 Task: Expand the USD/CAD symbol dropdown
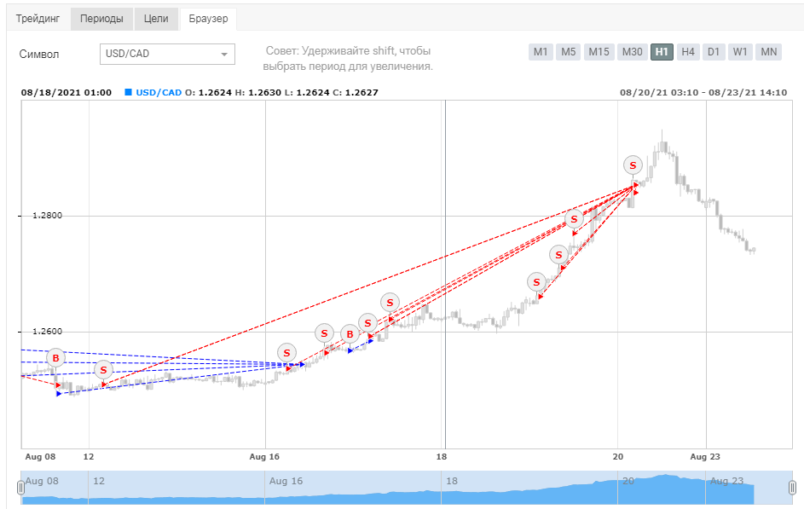click(167, 54)
